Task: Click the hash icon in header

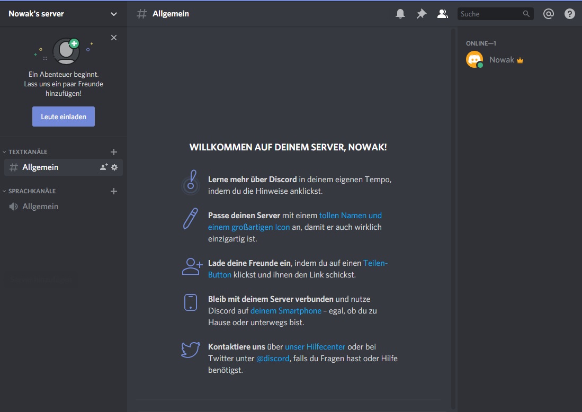Action: [x=141, y=14]
